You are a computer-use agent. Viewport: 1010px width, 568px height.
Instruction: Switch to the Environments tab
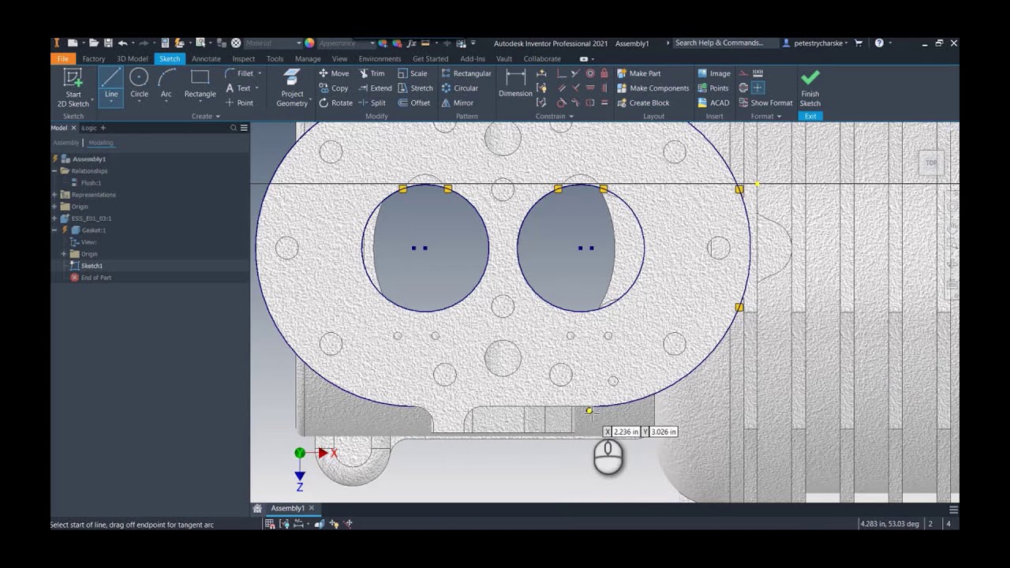[380, 58]
